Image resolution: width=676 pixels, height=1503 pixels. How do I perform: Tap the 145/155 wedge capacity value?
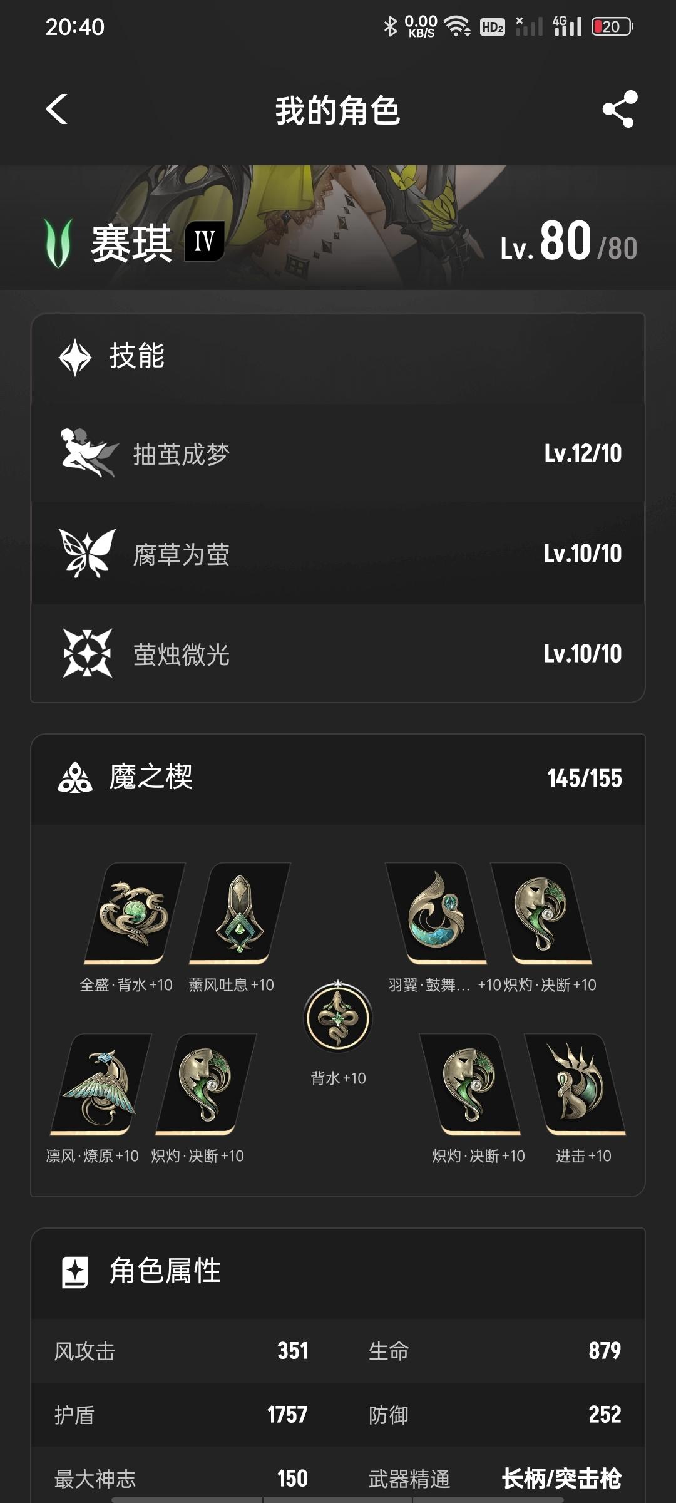[x=585, y=778]
